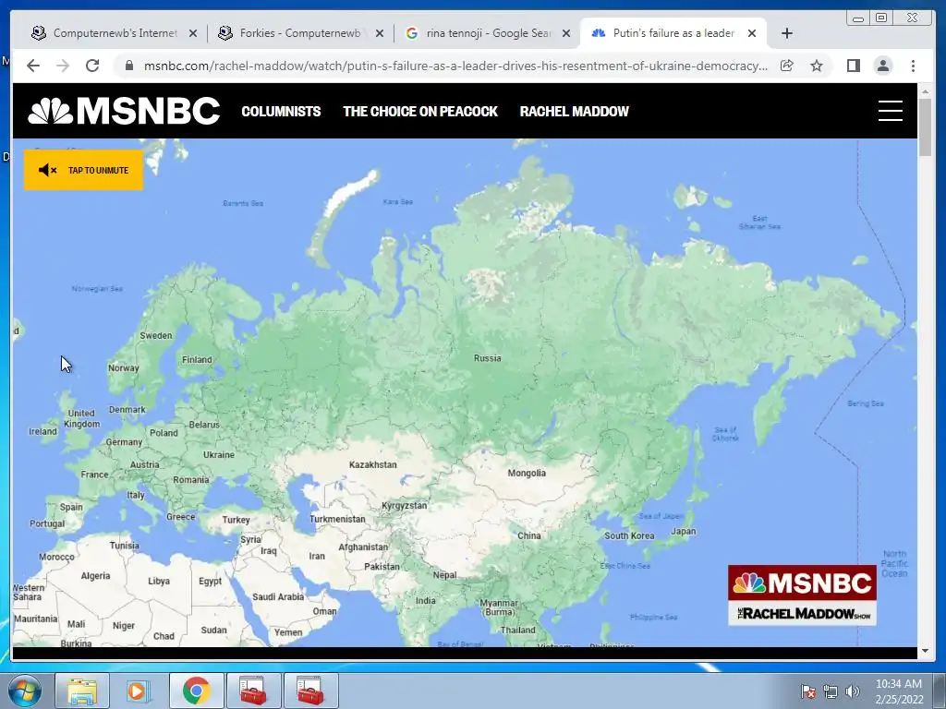Open the volume tray icon
946x709 pixels.
tap(852, 691)
